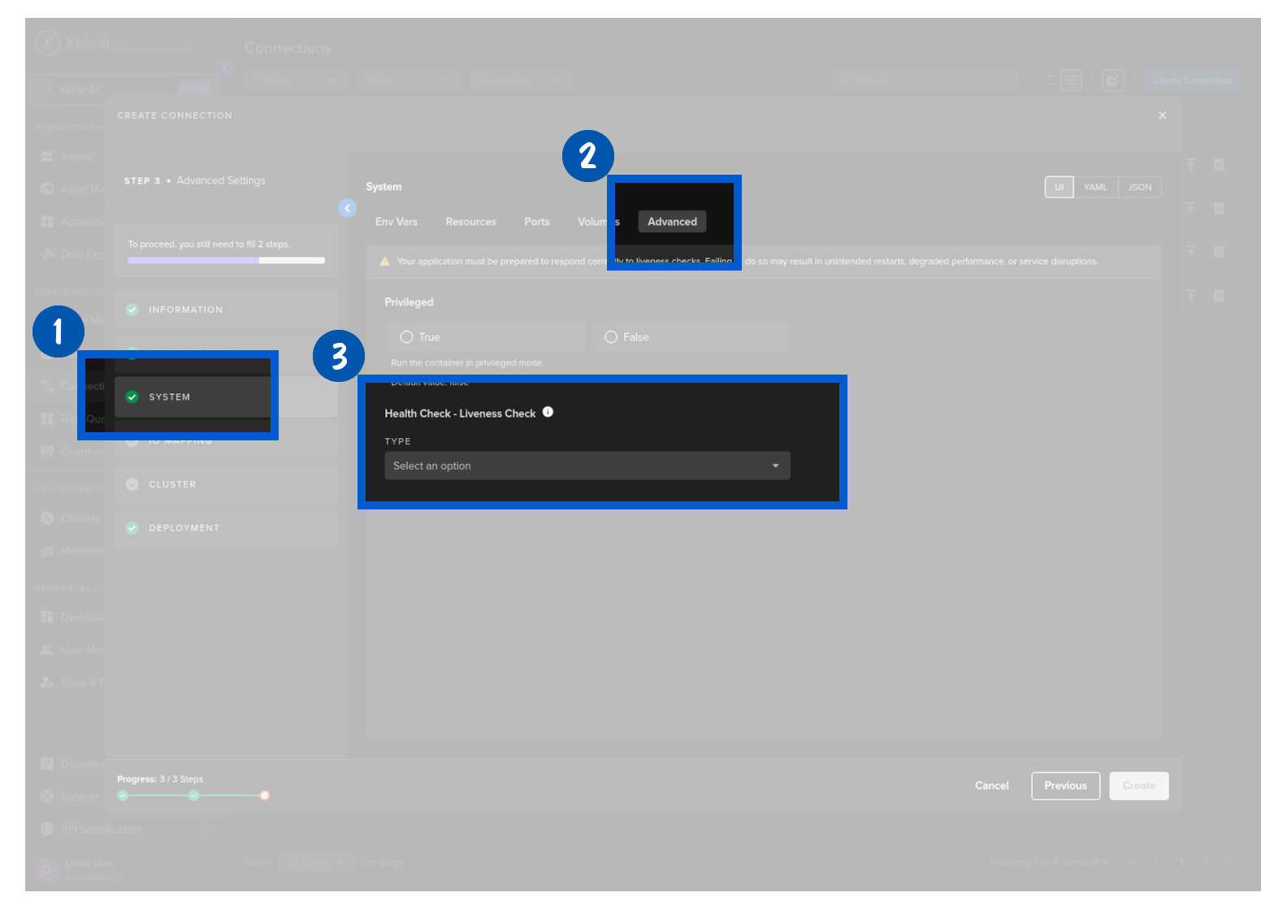This screenshot has width=1287, height=910.
Task: Close the Create Connection dialog
Action: [1162, 115]
